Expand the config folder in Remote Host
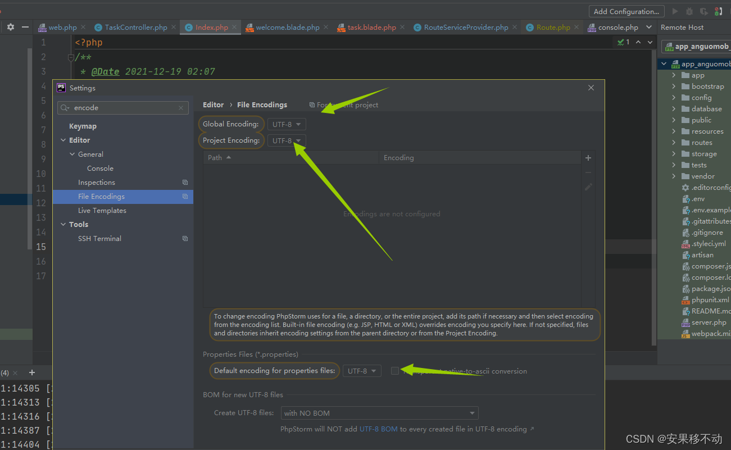The image size is (731, 450). pos(674,98)
